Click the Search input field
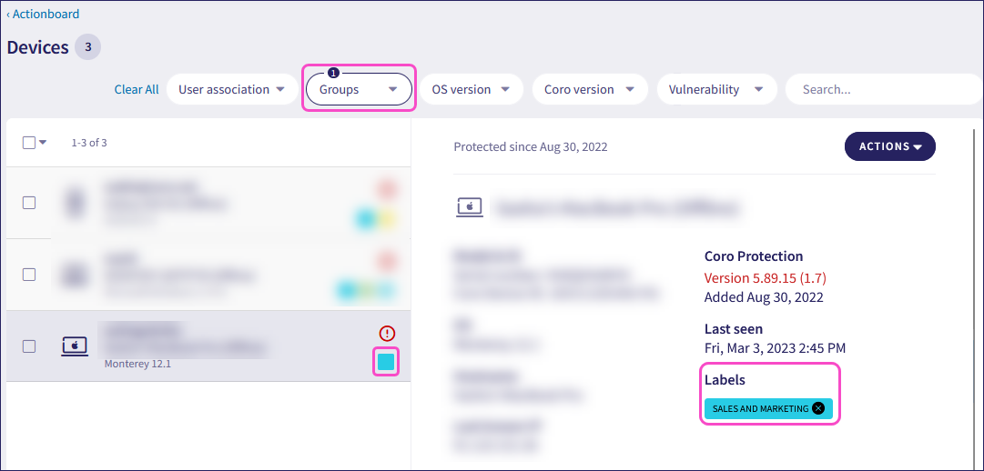 coord(878,89)
